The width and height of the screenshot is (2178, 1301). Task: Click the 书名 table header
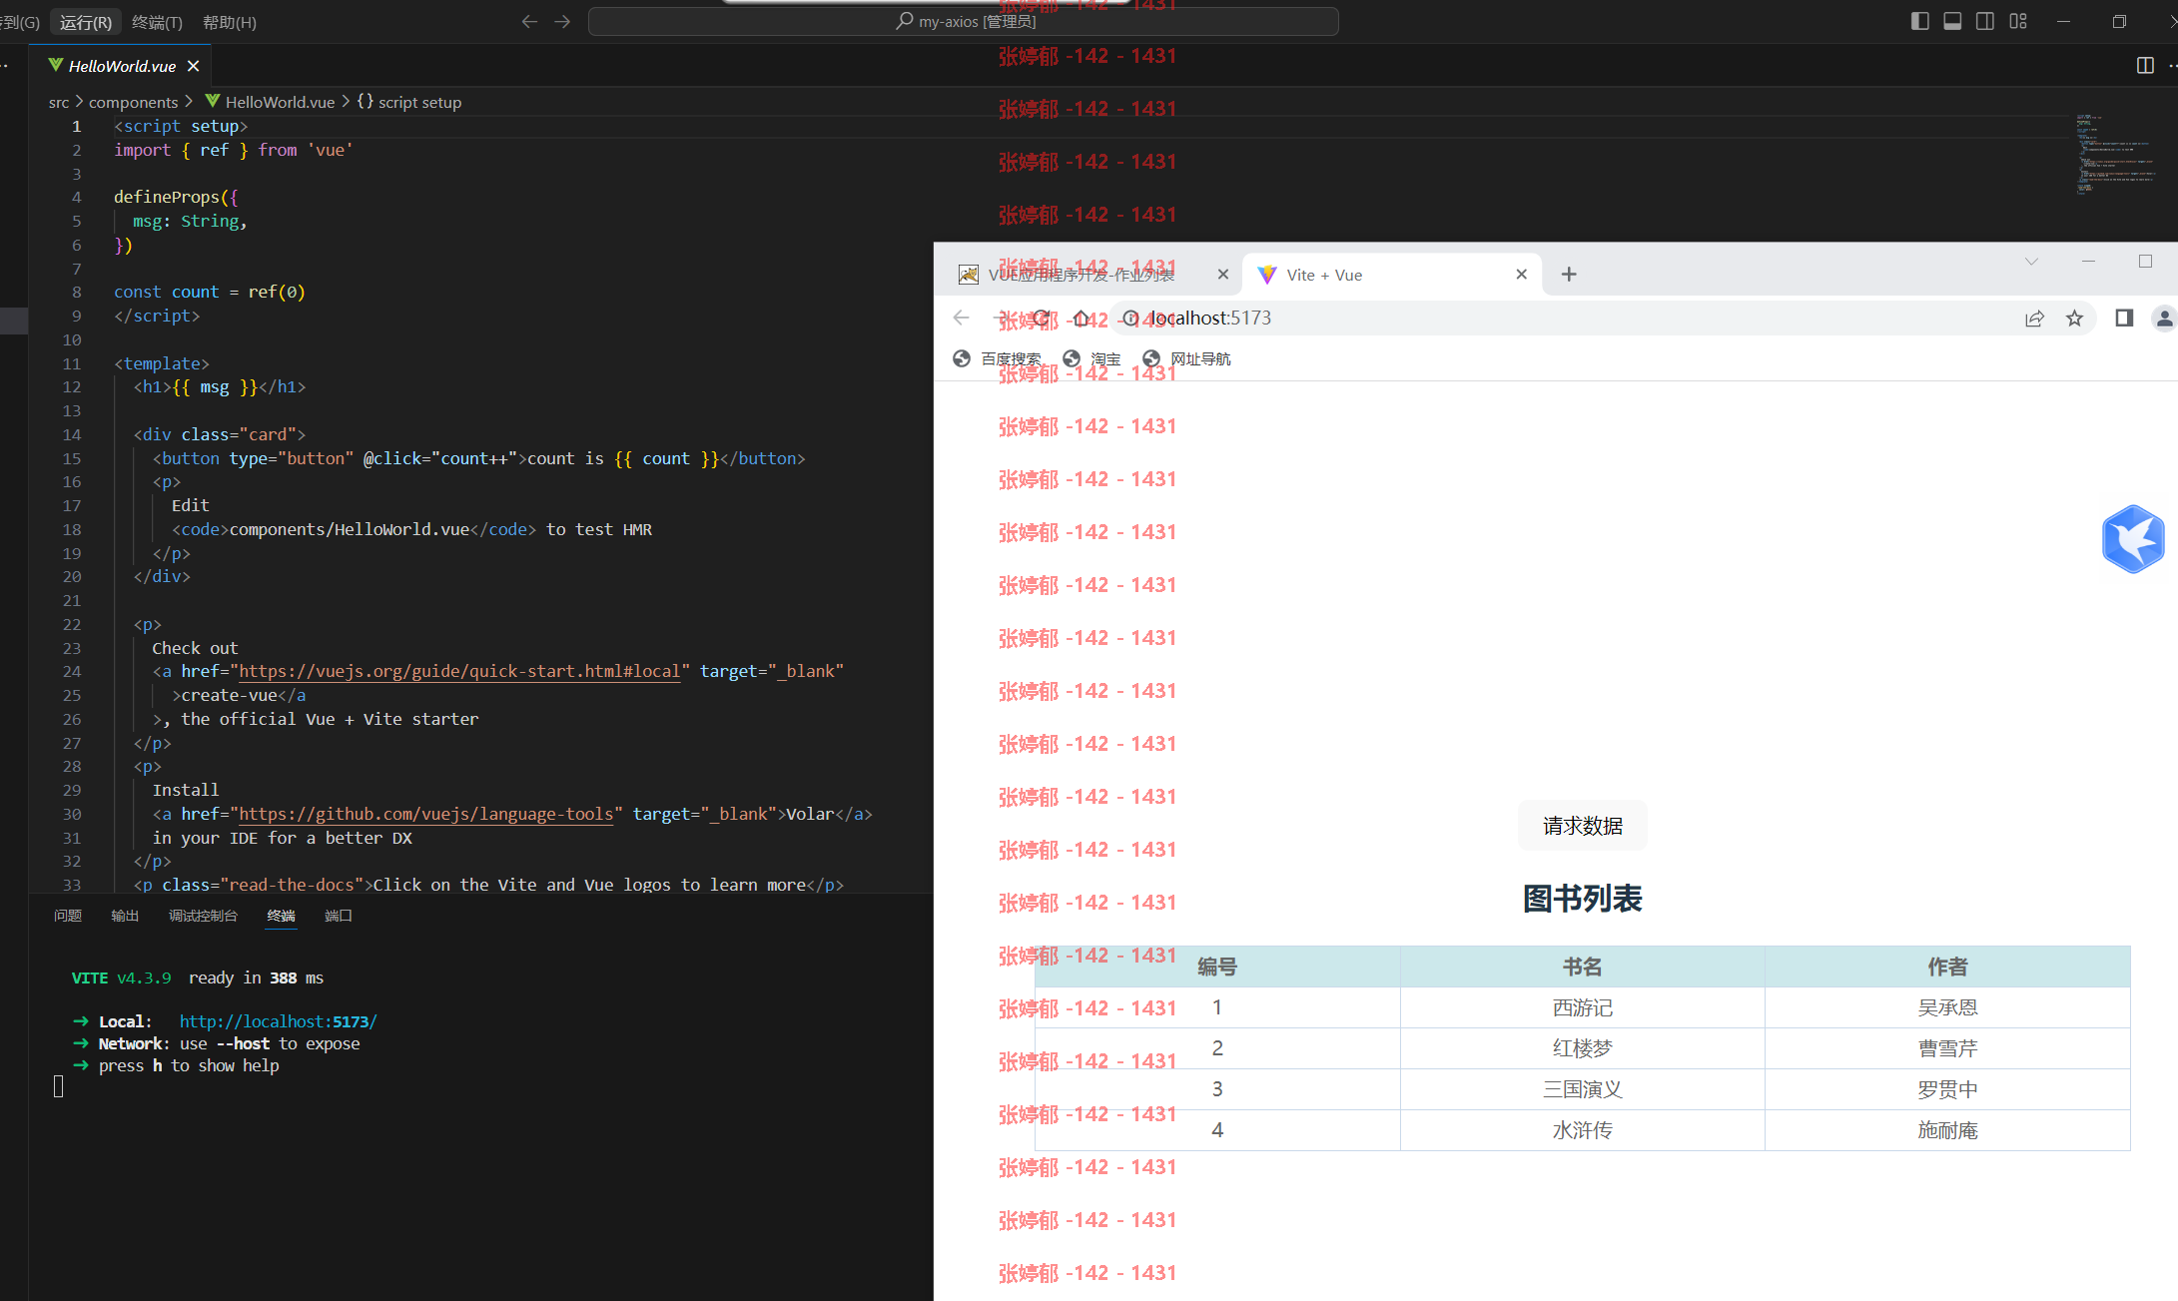click(x=1583, y=967)
